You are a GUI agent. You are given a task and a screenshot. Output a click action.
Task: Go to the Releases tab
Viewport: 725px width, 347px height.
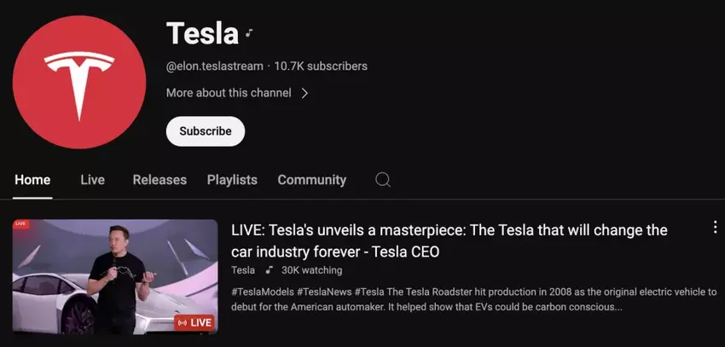click(159, 180)
